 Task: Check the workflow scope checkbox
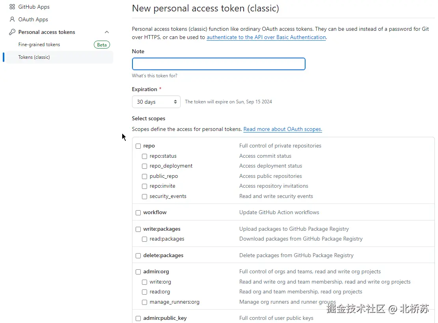[x=138, y=213]
